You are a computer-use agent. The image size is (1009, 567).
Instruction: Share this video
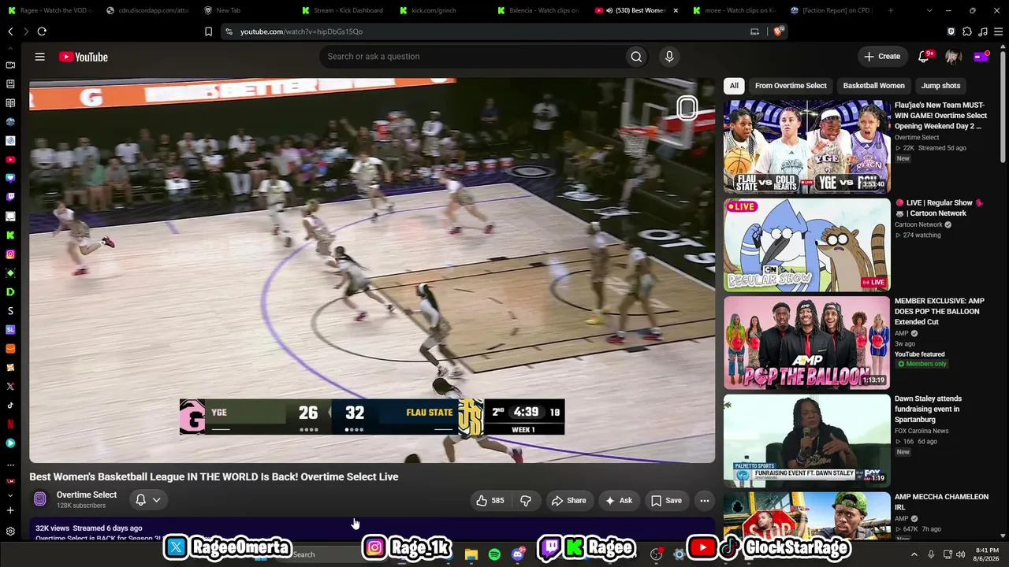[x=569, y=500]
